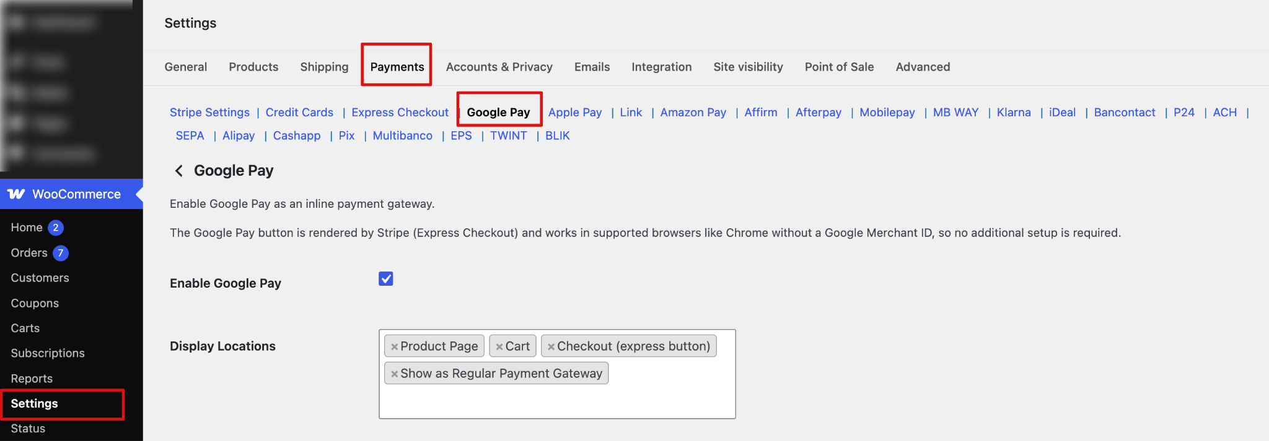Open the SEPA section link
This screenshot has width=1269, height=441.
[190, 135]
